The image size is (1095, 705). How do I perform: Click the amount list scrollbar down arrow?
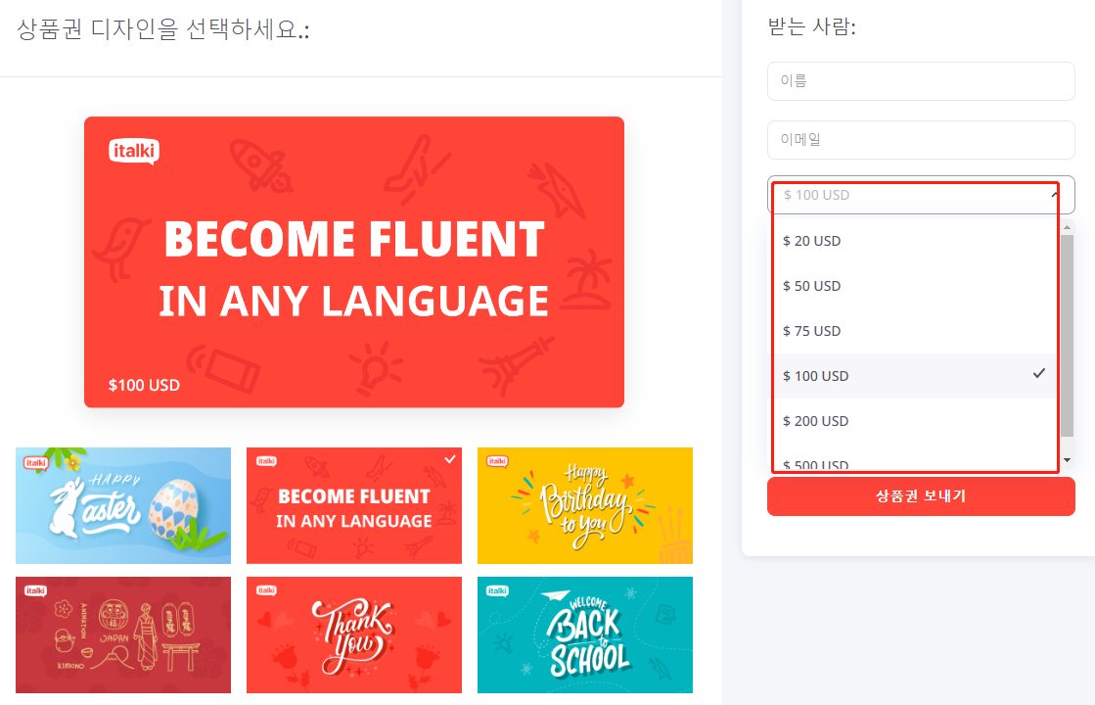(1067, 460)
